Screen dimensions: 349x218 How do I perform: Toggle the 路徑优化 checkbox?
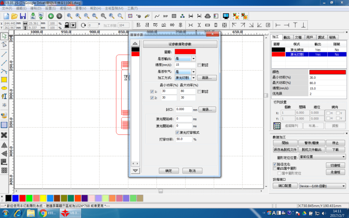[274, 165]
